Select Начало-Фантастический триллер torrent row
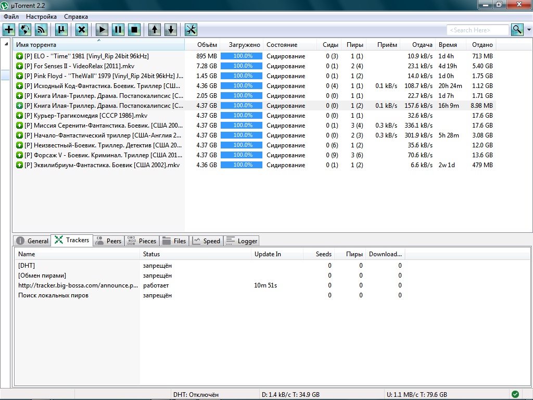 coord(255,135)
